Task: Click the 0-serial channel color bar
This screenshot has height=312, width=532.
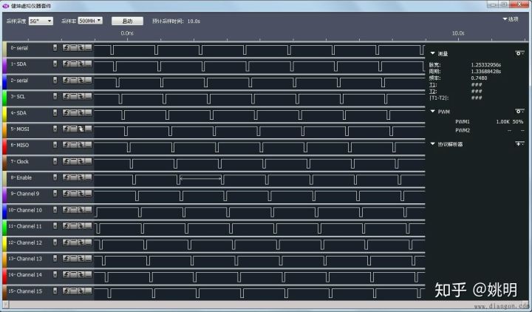Action: (x=4, y=50)
